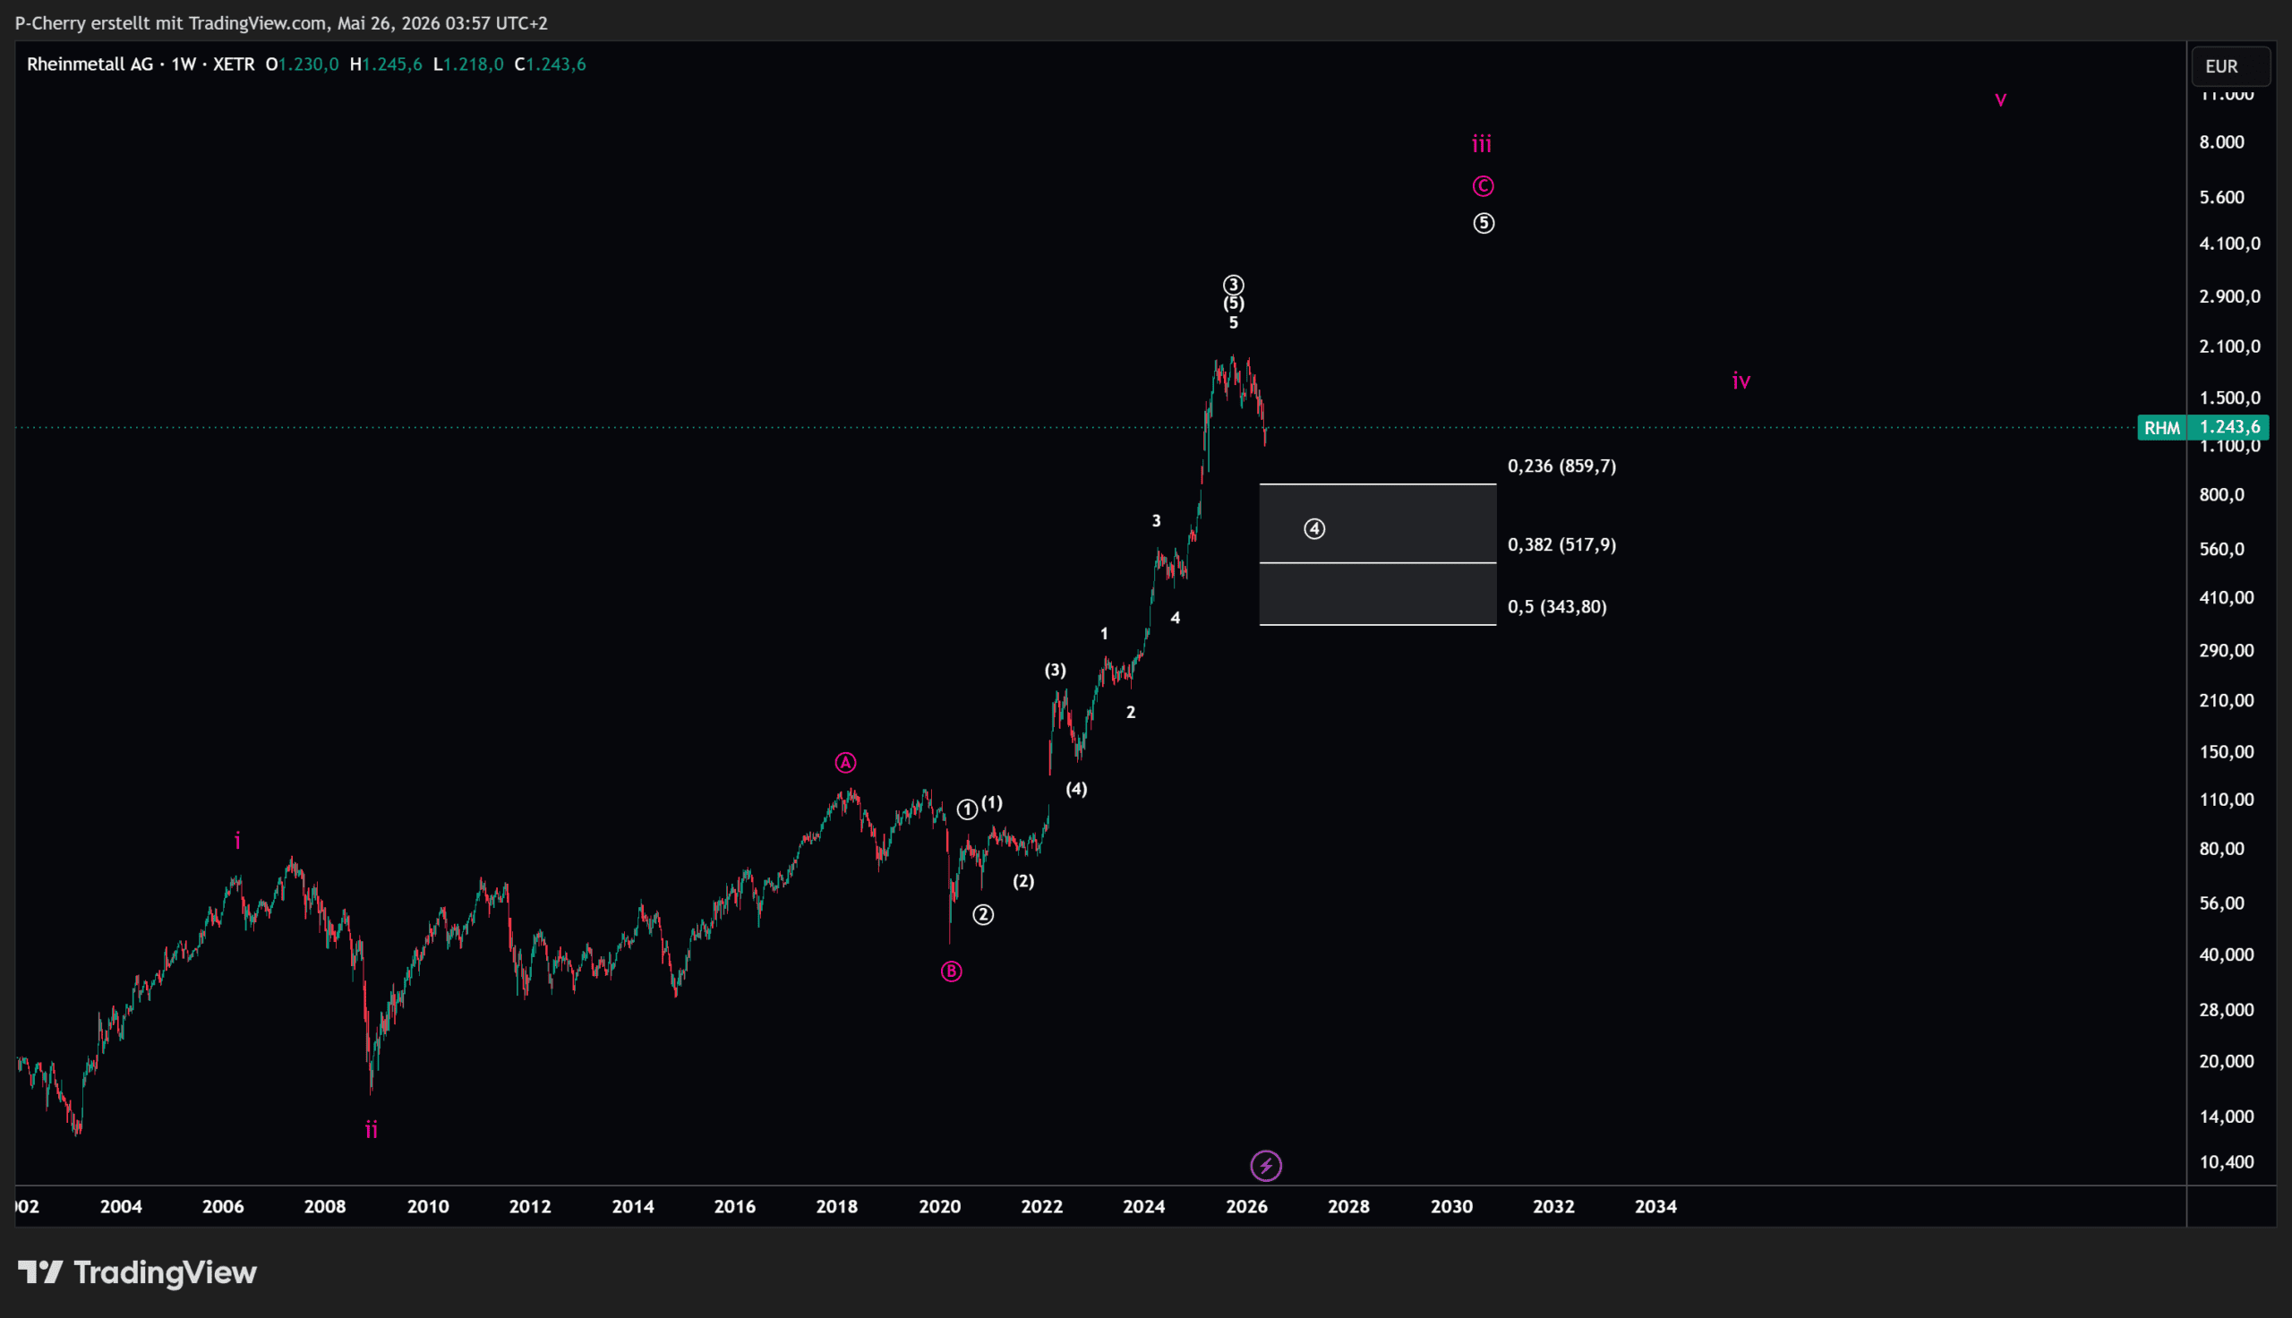Click the 2026 mark on time axis
This screenshot has width=2292, height=1318.
1246,1207
